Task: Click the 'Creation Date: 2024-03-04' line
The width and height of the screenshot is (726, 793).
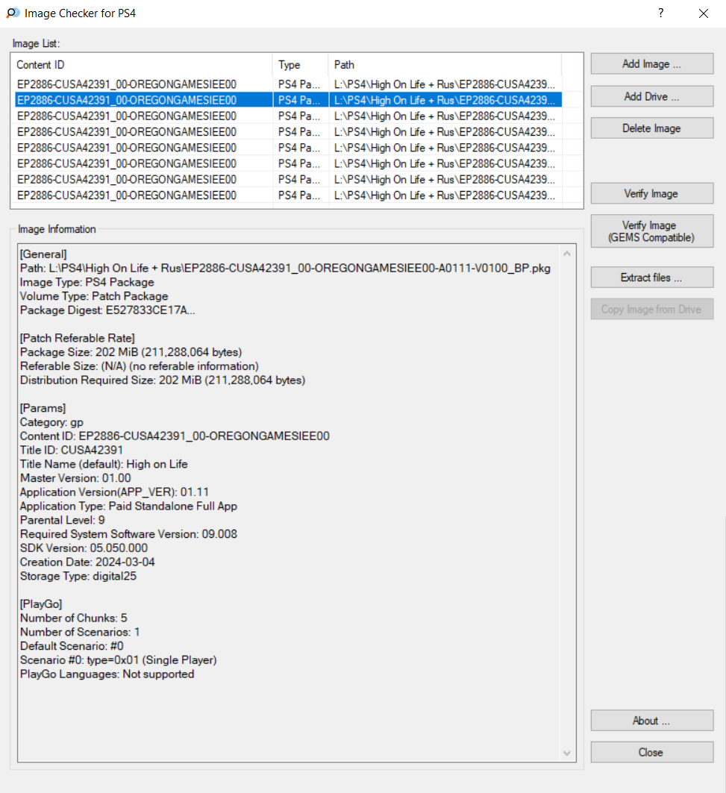Action: 87,562
